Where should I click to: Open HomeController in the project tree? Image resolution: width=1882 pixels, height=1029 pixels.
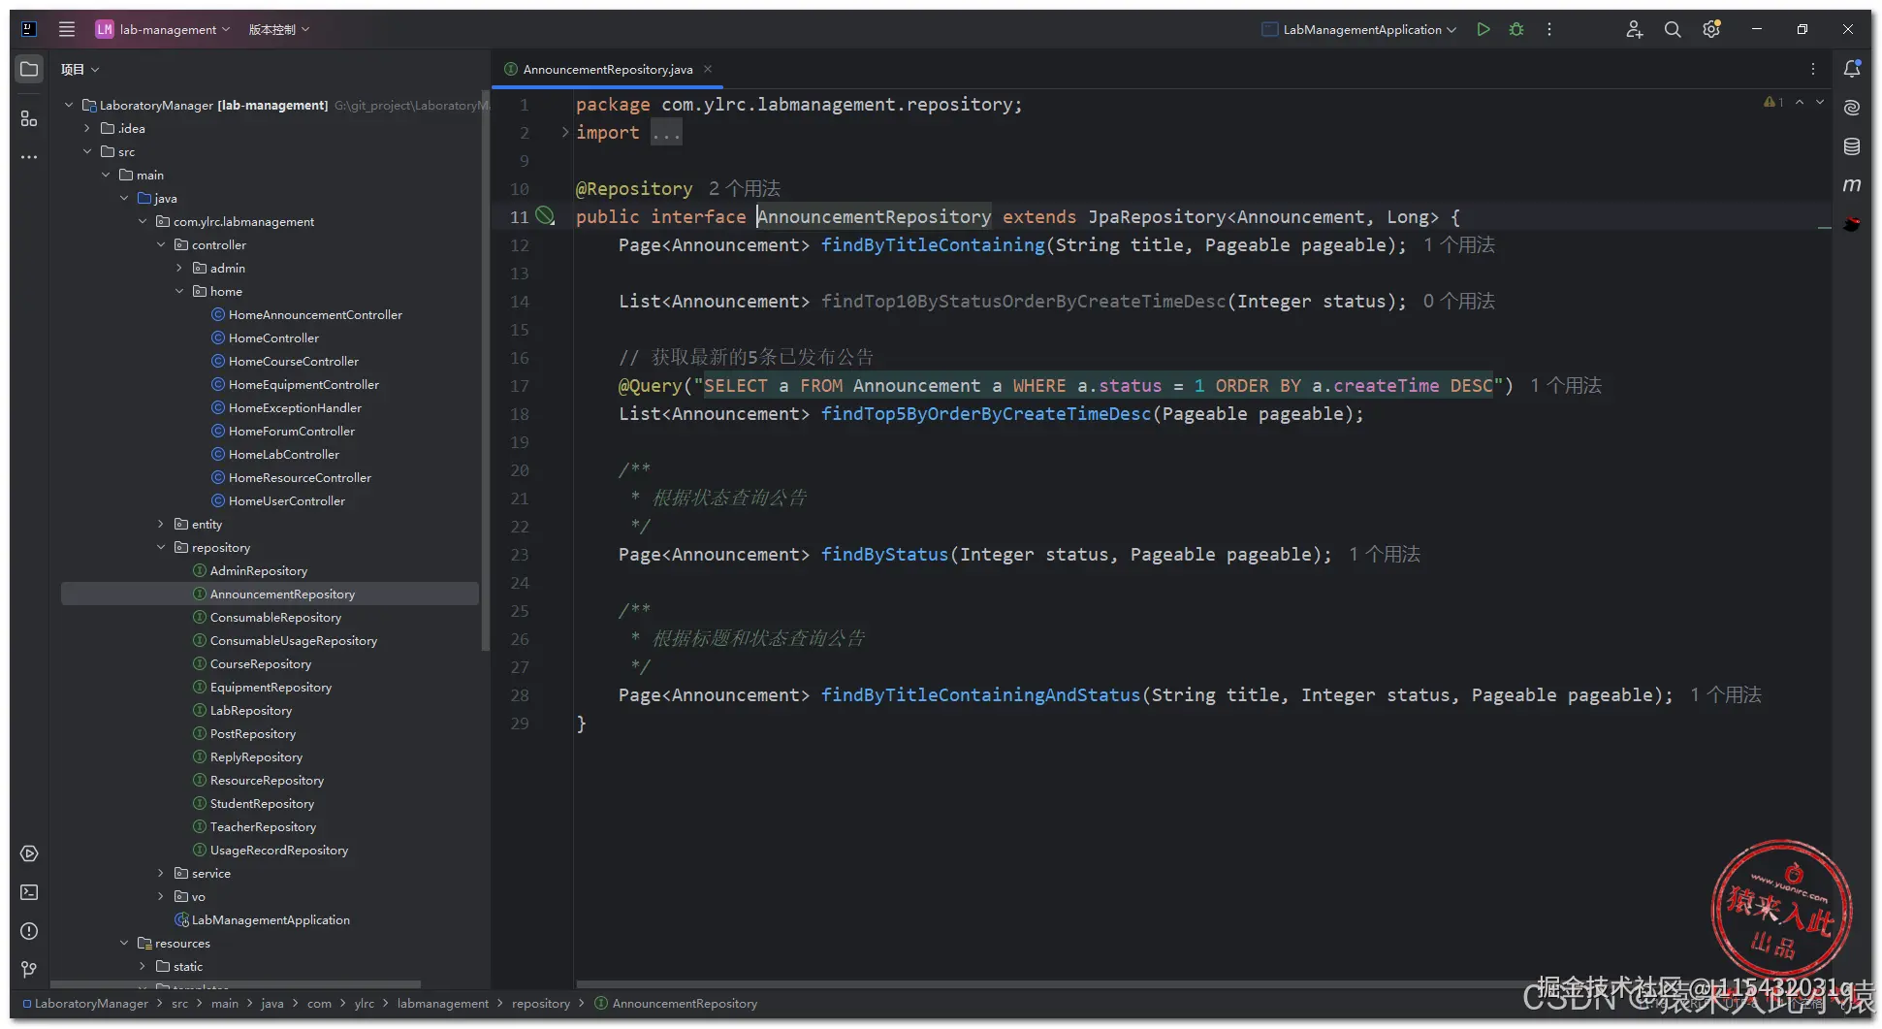click(x=273, y=338)
